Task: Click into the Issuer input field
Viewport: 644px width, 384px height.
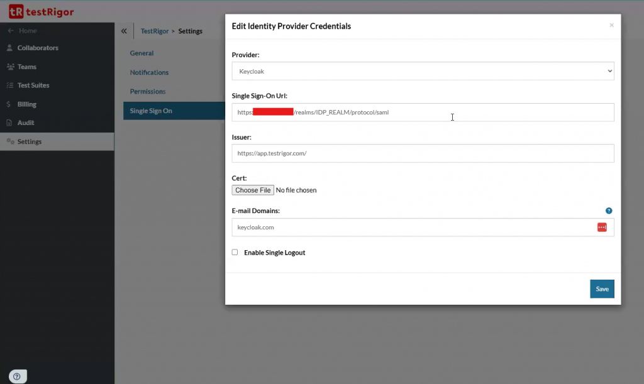Action: pos(423,153)
